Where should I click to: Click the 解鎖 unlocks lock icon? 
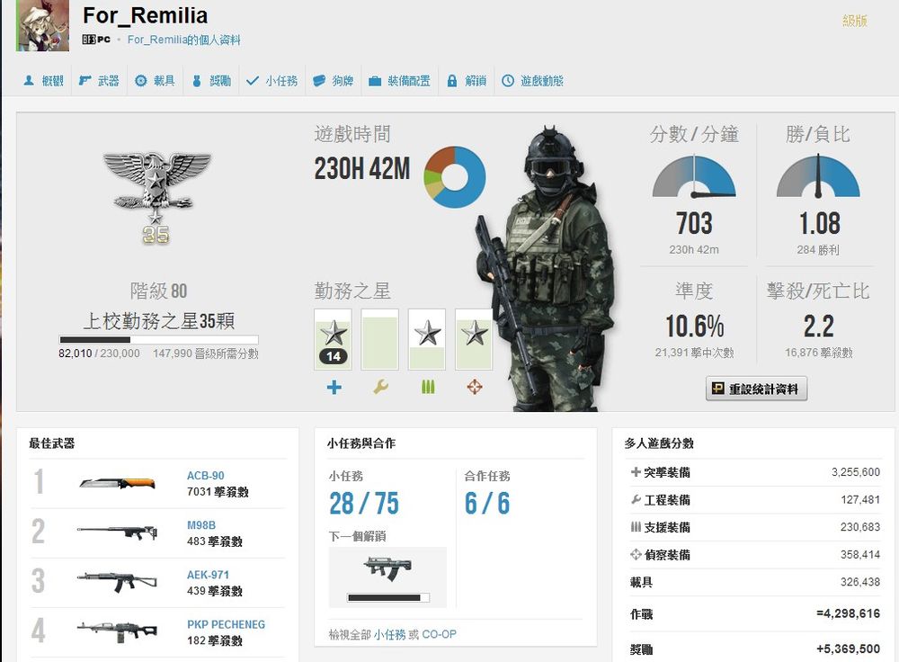(x=452, y=81)
